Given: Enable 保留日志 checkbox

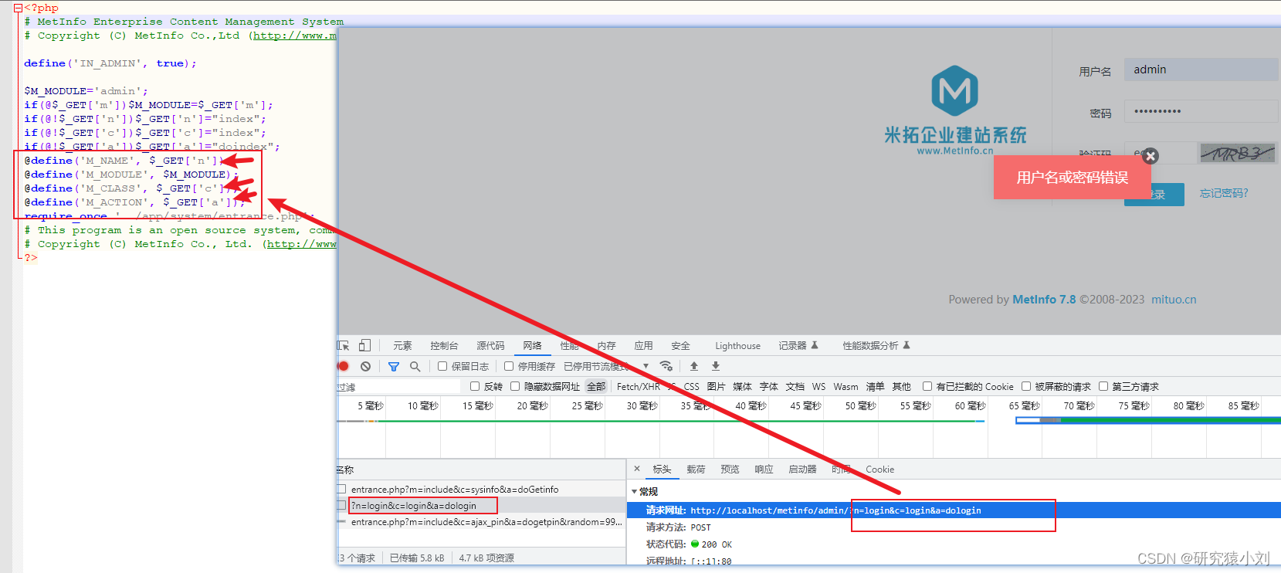Looking at the screenshot, I should coord(442,366).
